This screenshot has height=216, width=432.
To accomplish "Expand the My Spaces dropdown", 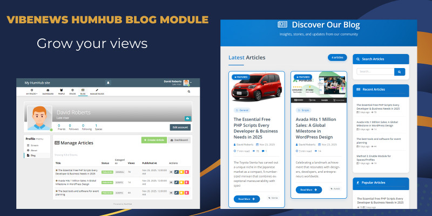I will 32,92.
